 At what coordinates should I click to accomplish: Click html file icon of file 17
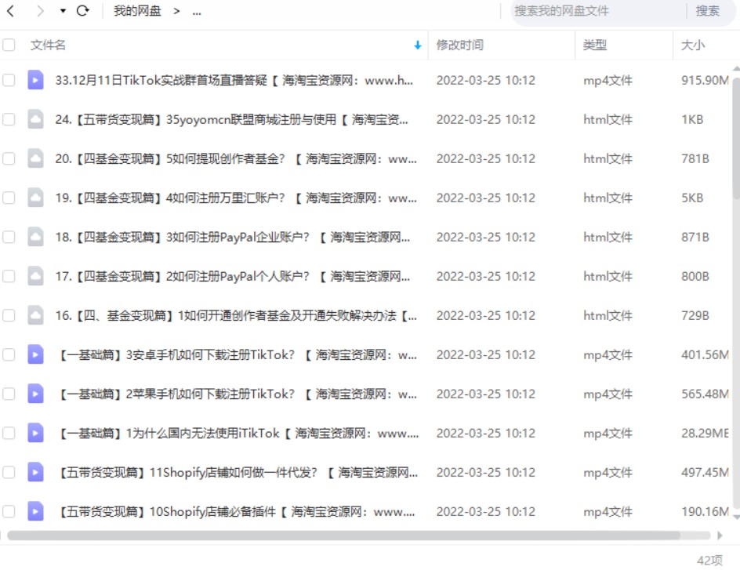tap(35, 275)
